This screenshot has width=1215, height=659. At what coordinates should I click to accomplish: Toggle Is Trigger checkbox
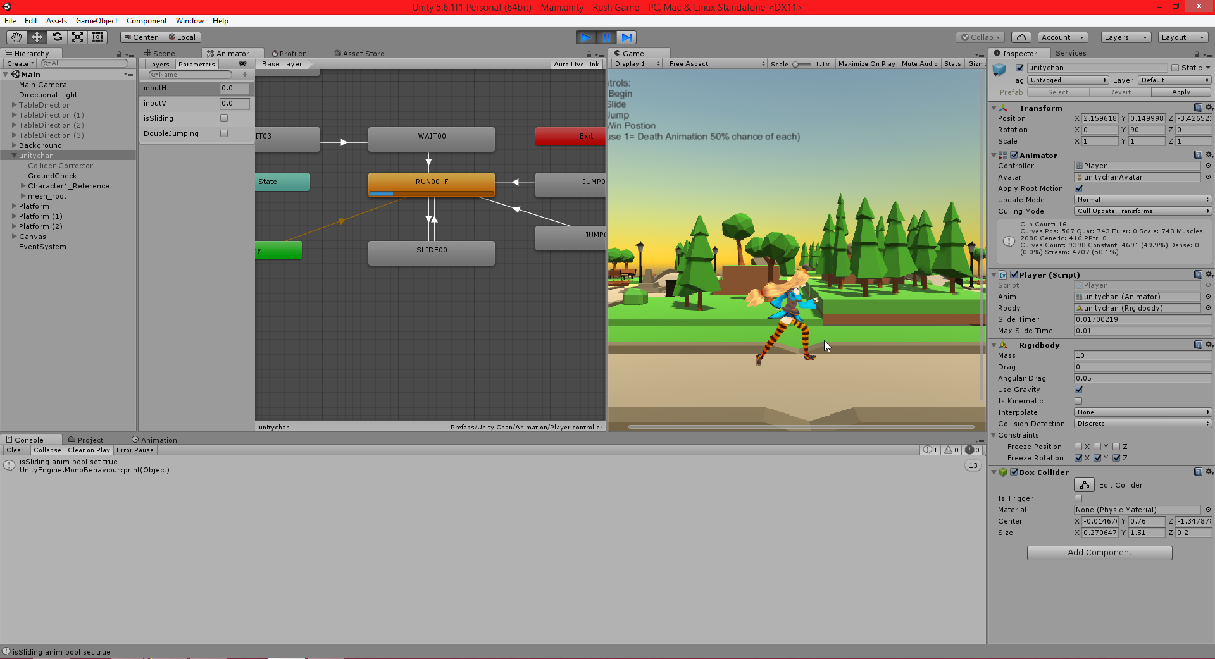(x=1079, y=498)
